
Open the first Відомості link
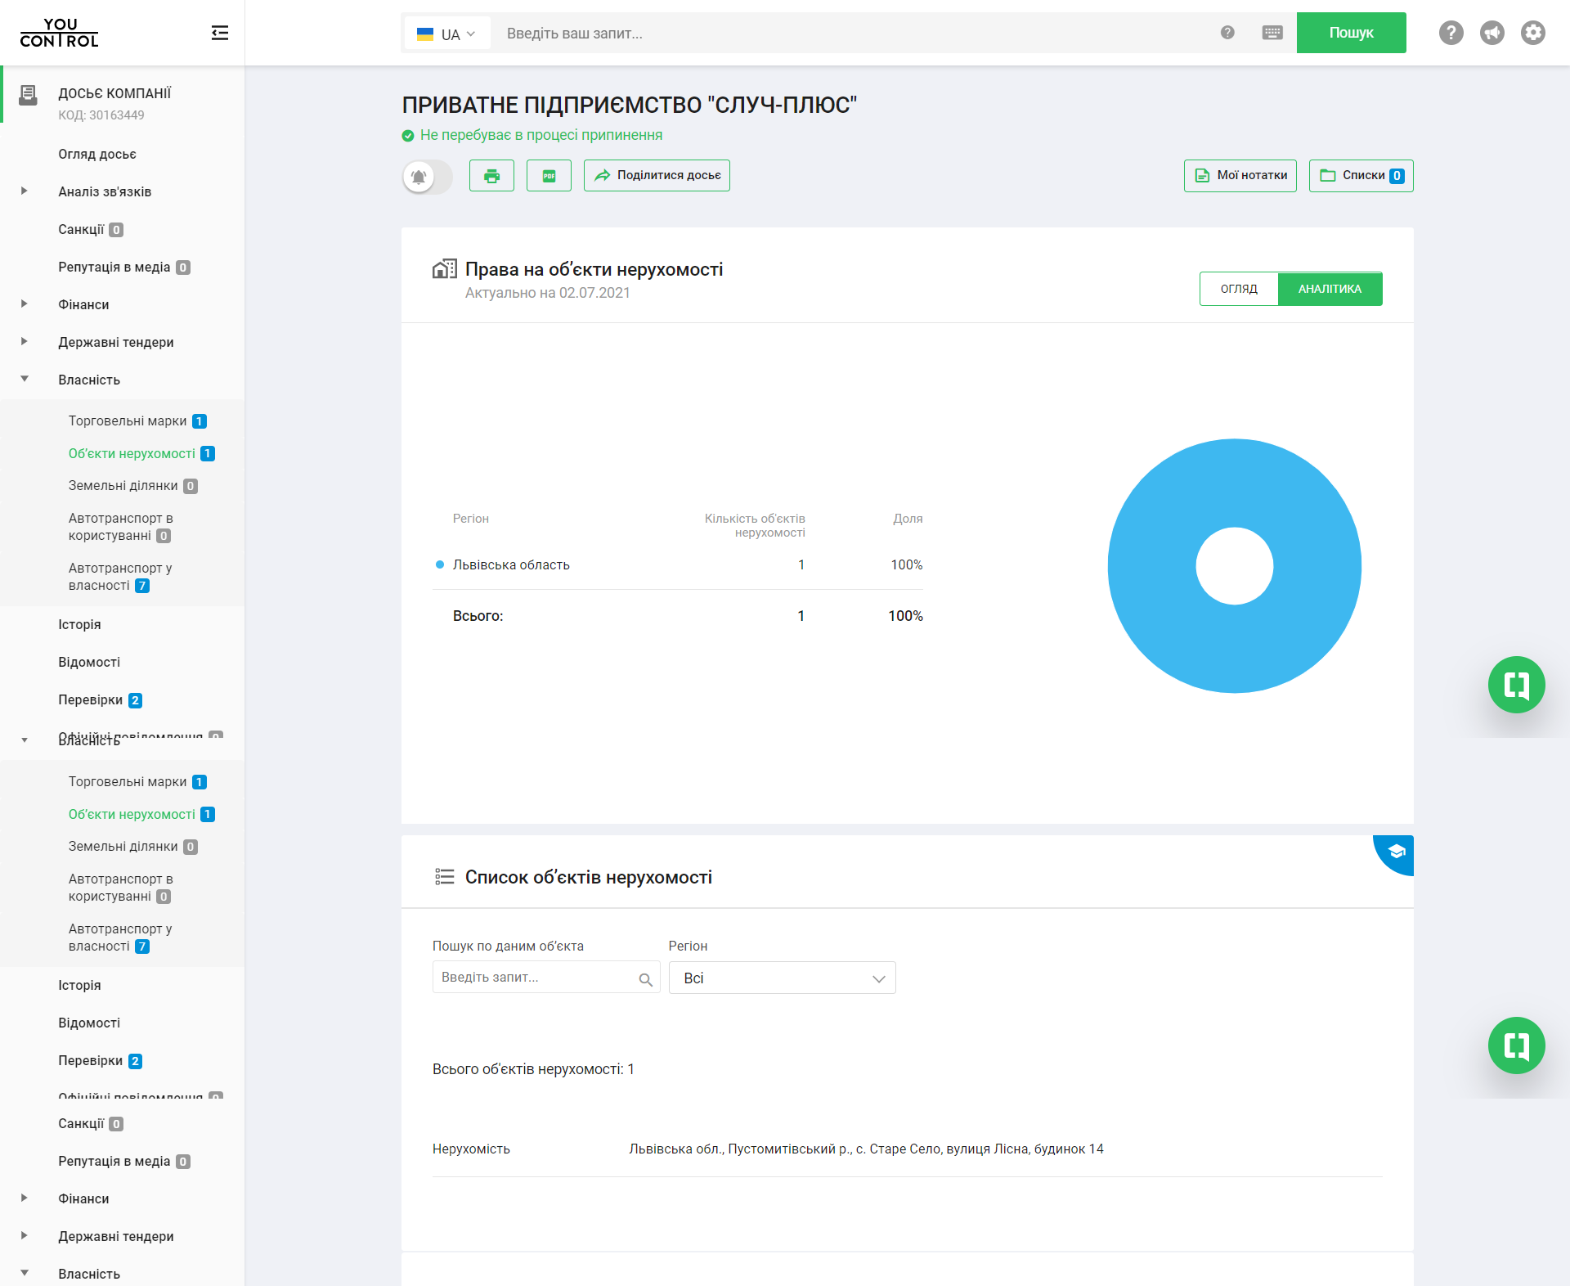coord(89,662)
